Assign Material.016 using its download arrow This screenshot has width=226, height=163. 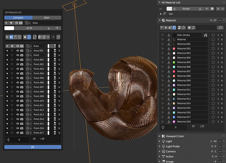tap(169, 112)
